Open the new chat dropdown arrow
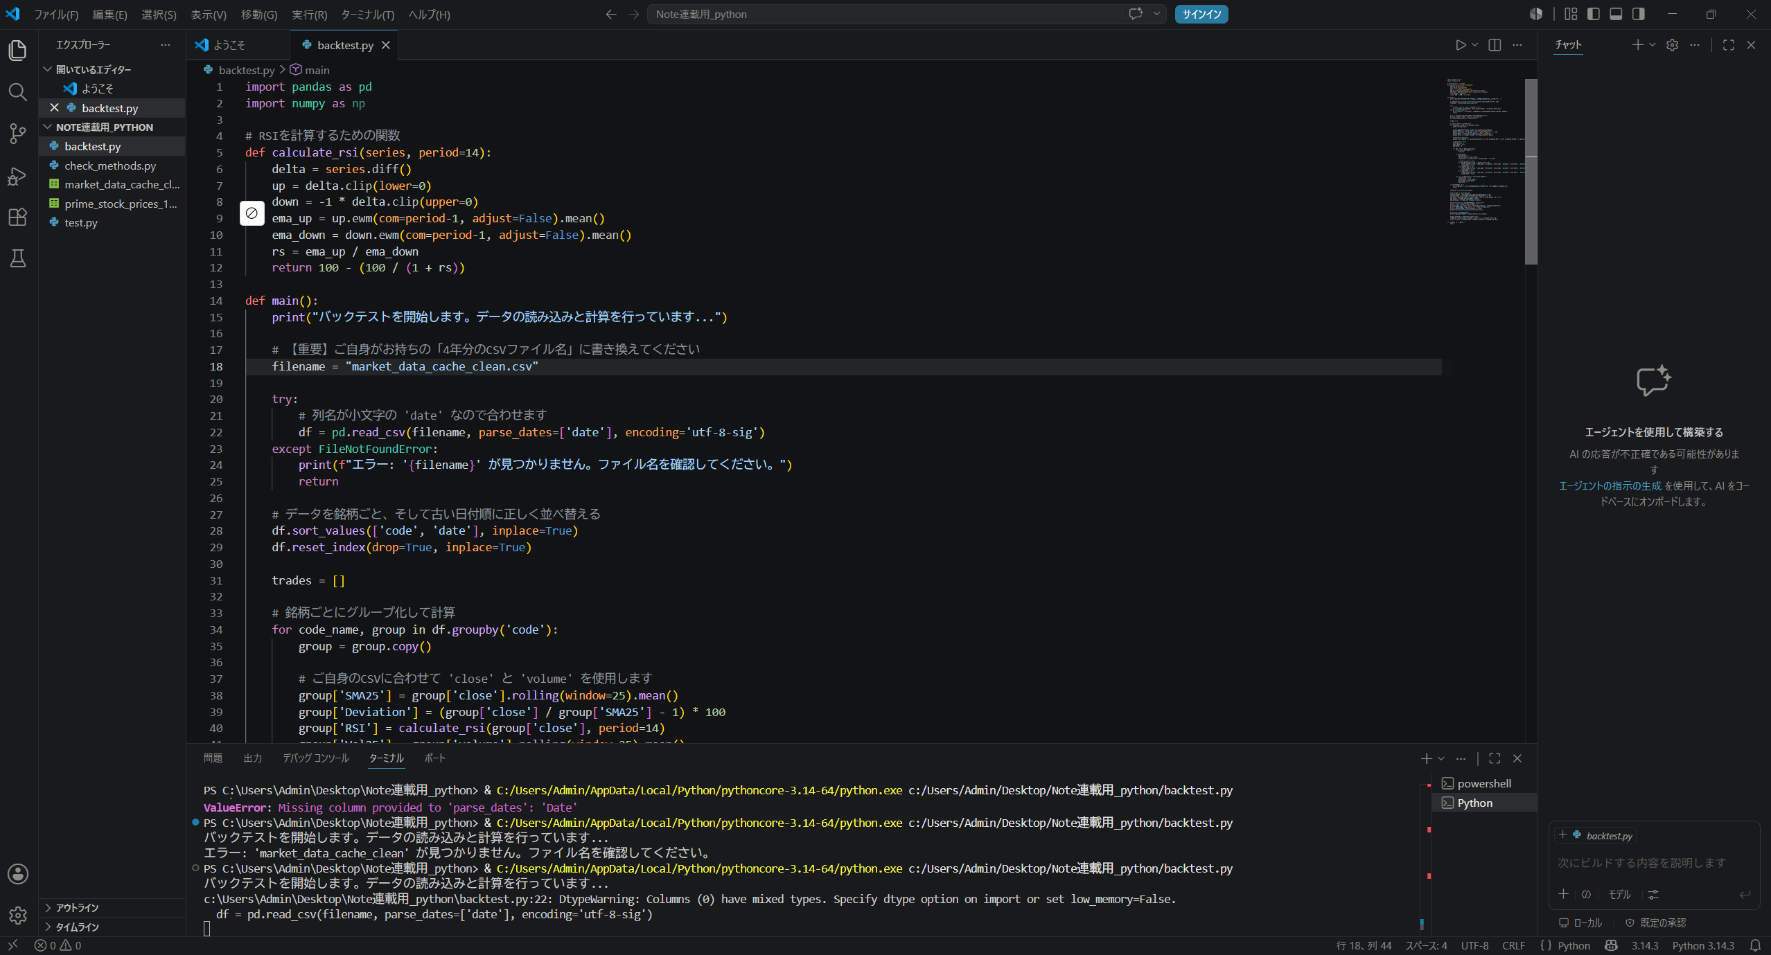The height and width of the screenshot is (955, 1771). coord(1653,45)
